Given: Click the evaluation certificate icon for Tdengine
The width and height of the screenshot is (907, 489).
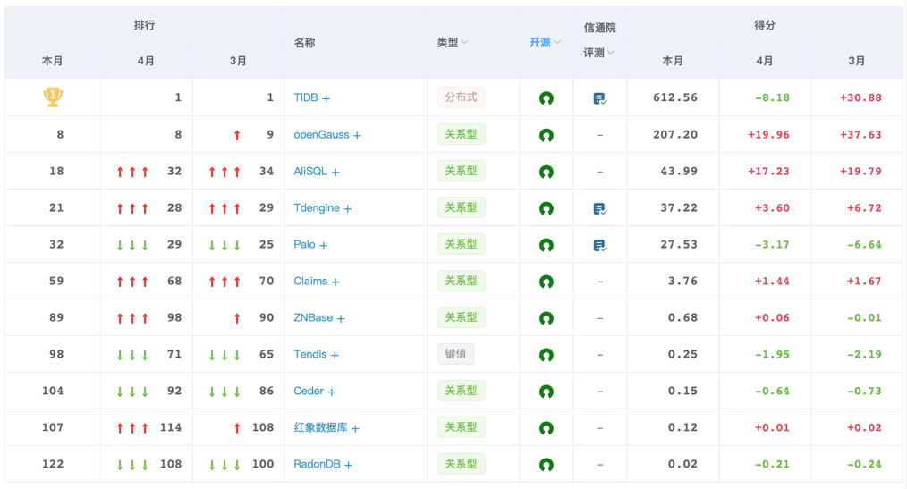Looking at the screenshot, I should click(x=599, y=208).
